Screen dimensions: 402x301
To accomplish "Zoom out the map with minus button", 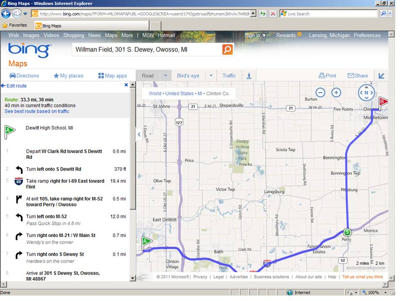I will tap(320, 92).
